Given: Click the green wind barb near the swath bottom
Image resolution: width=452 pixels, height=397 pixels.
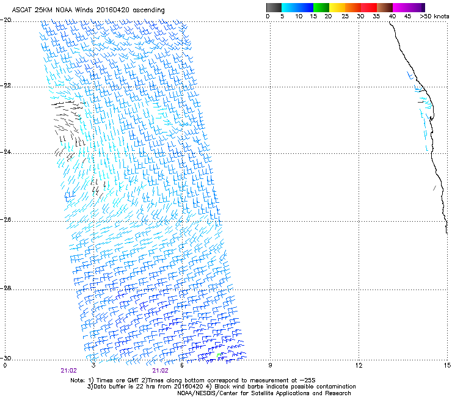Looking at the screenshot, I should pos(219,355).
